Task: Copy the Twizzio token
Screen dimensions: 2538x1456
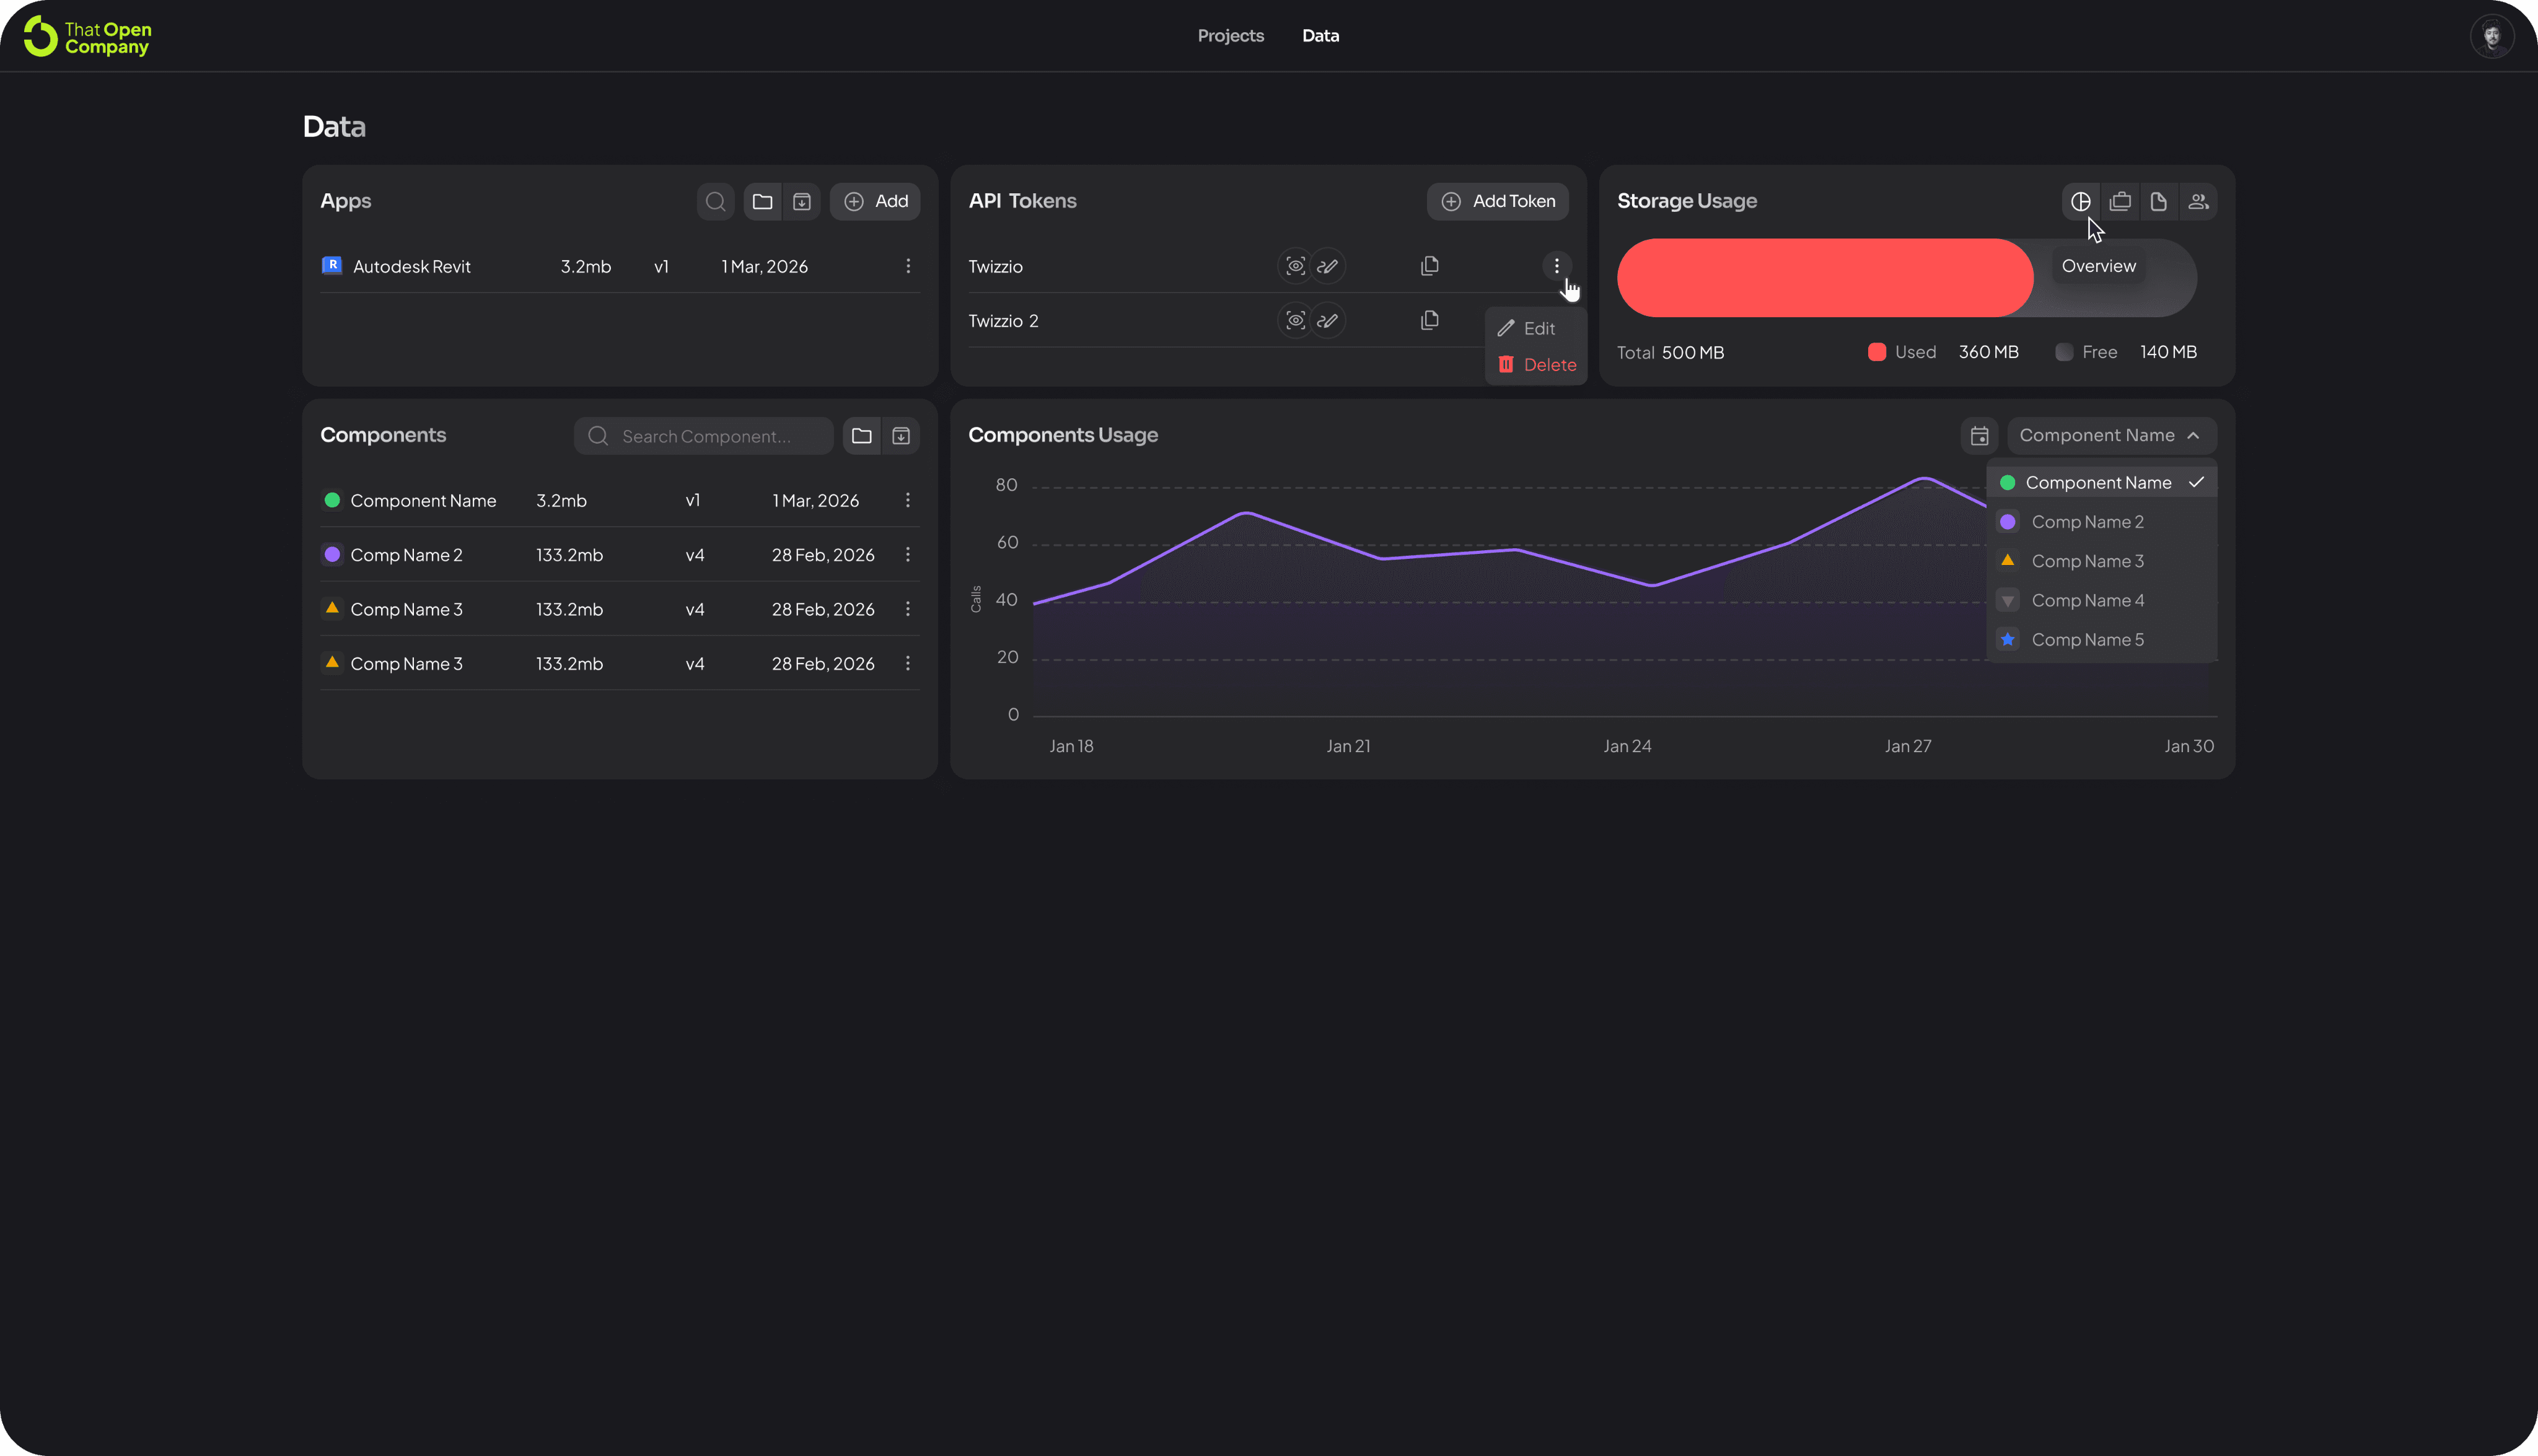Action: (1430, 266)
